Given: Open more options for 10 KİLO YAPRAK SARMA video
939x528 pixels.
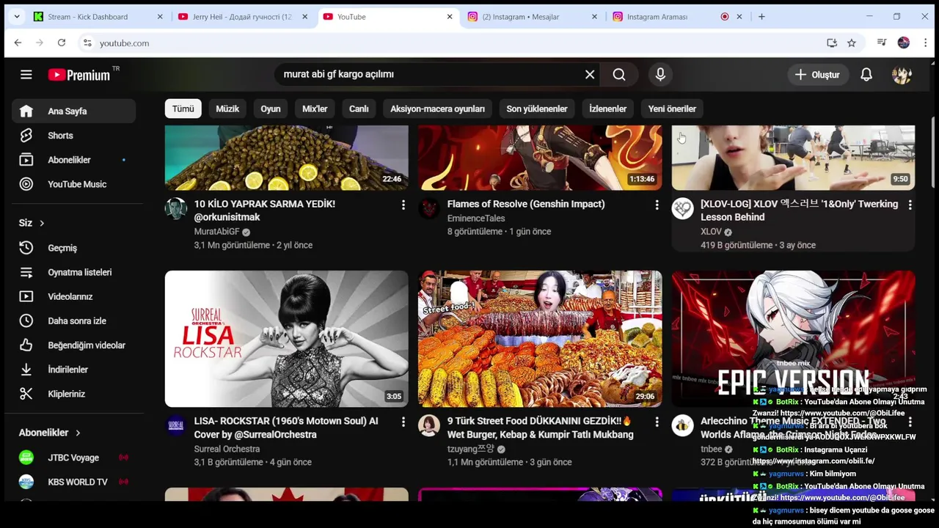Looking at the screenshot, I should pos(403,205).
